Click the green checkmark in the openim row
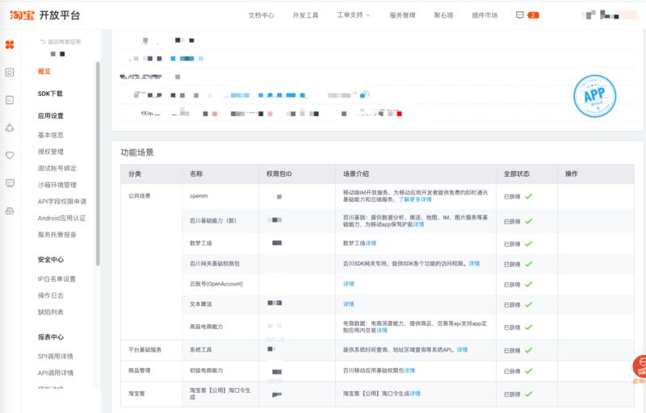The width and height of the screenshot is (646, 413). [x=529, y=196]
